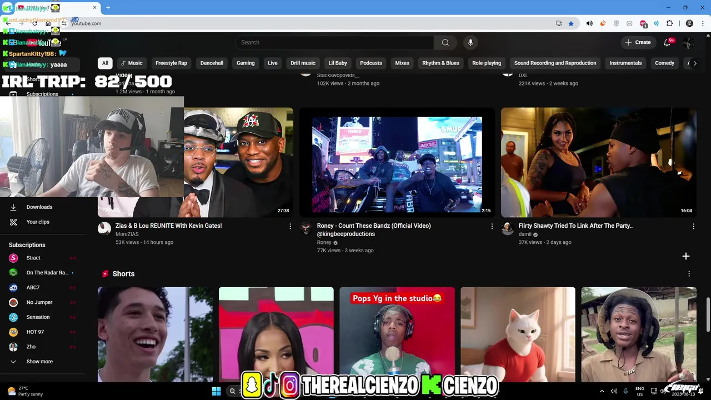
Task: Bookmark this page with the star icon
Action: click(x=571, y=23)
